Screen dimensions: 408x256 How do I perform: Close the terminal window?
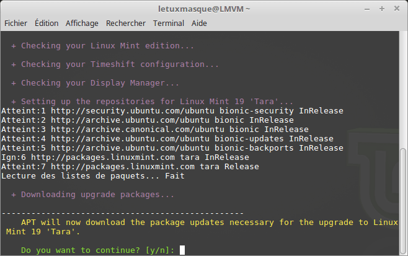[x=397, y=8]
